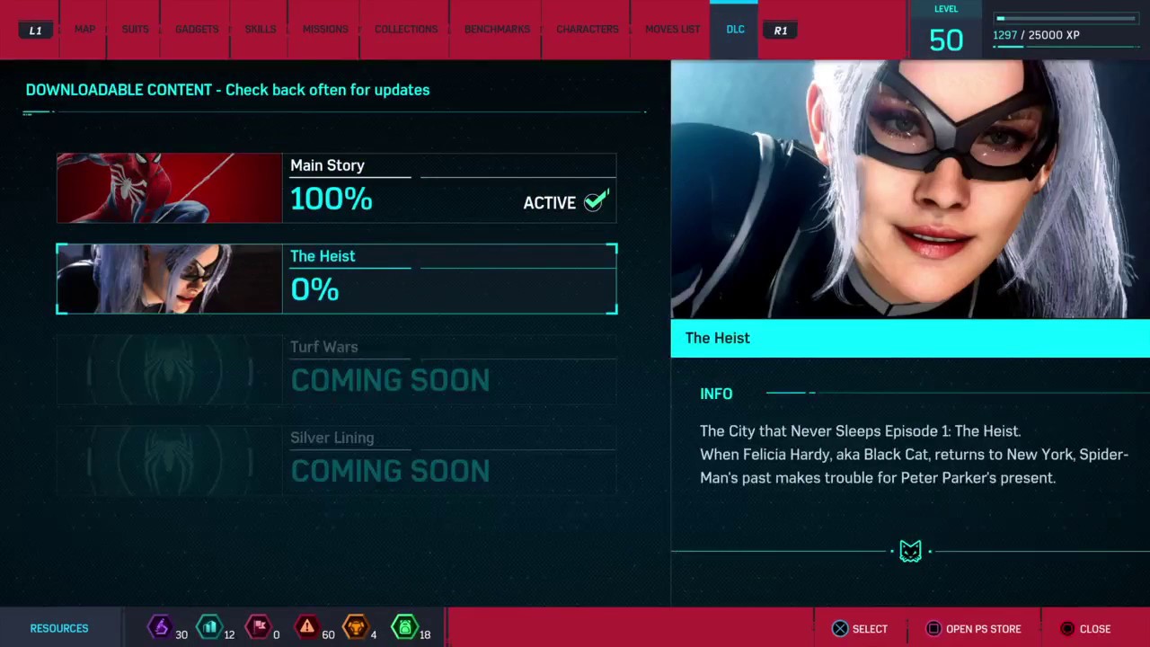Click the DOWNLOADABLE CONTENT heading
1150x647 pixels.
coord(227,90)
